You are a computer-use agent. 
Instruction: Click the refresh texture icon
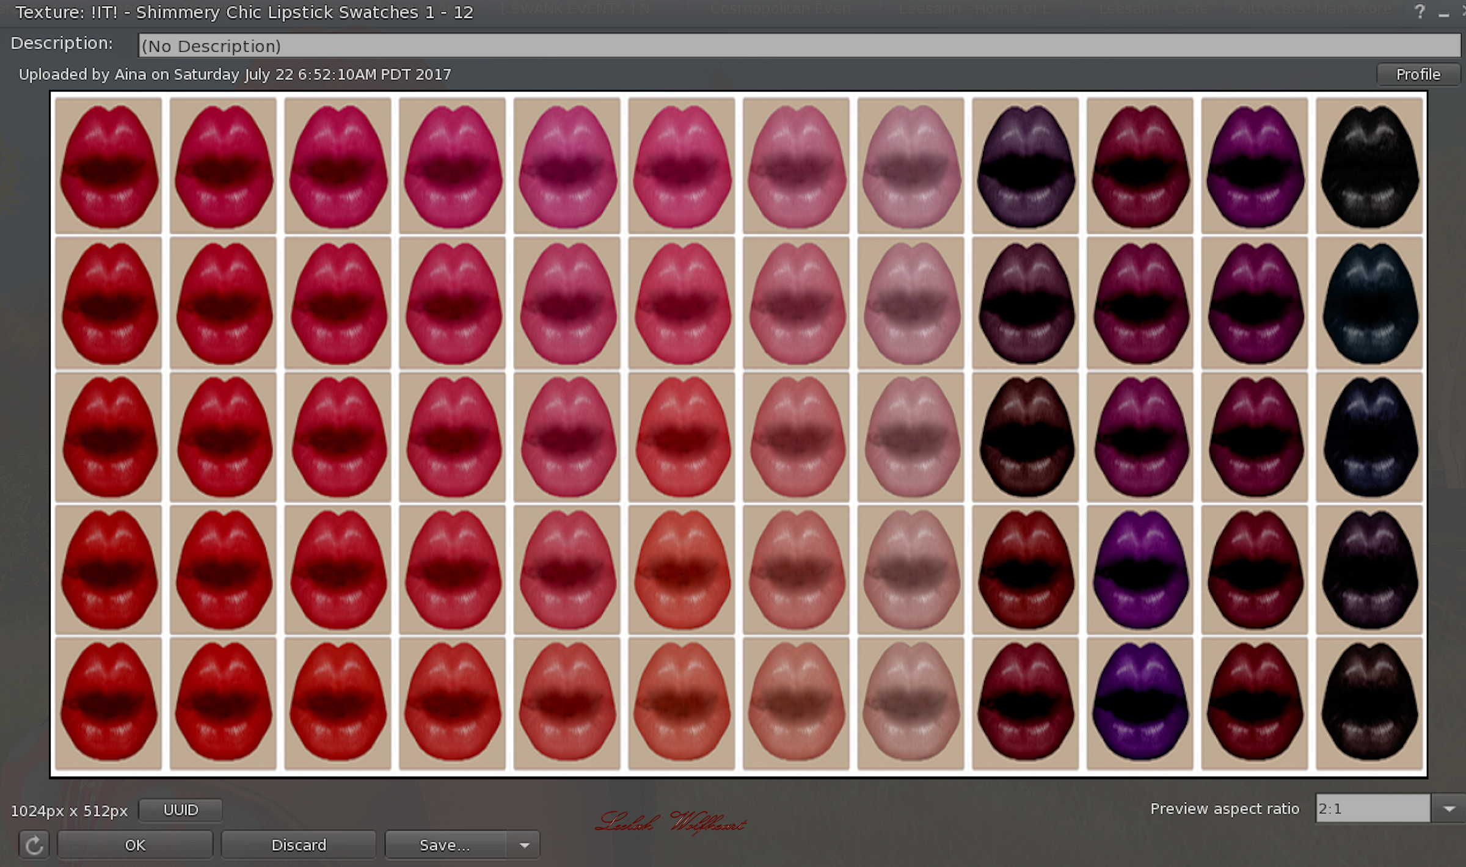34,845
